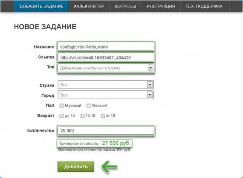The width and height of the screenshot is (243, 178).
Task: Click the 27 500 руб. cost box
Action: (95, 143)
